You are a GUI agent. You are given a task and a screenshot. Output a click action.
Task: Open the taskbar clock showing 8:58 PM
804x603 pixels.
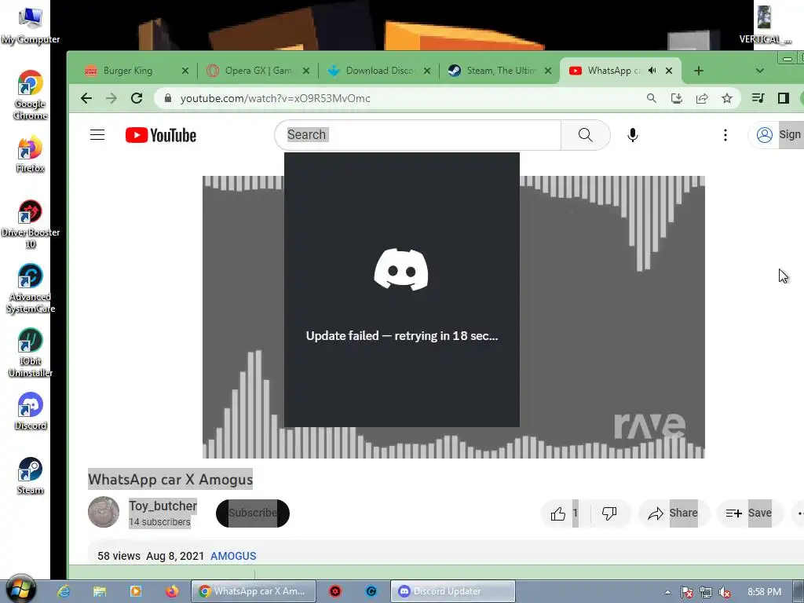pos(764,592)
